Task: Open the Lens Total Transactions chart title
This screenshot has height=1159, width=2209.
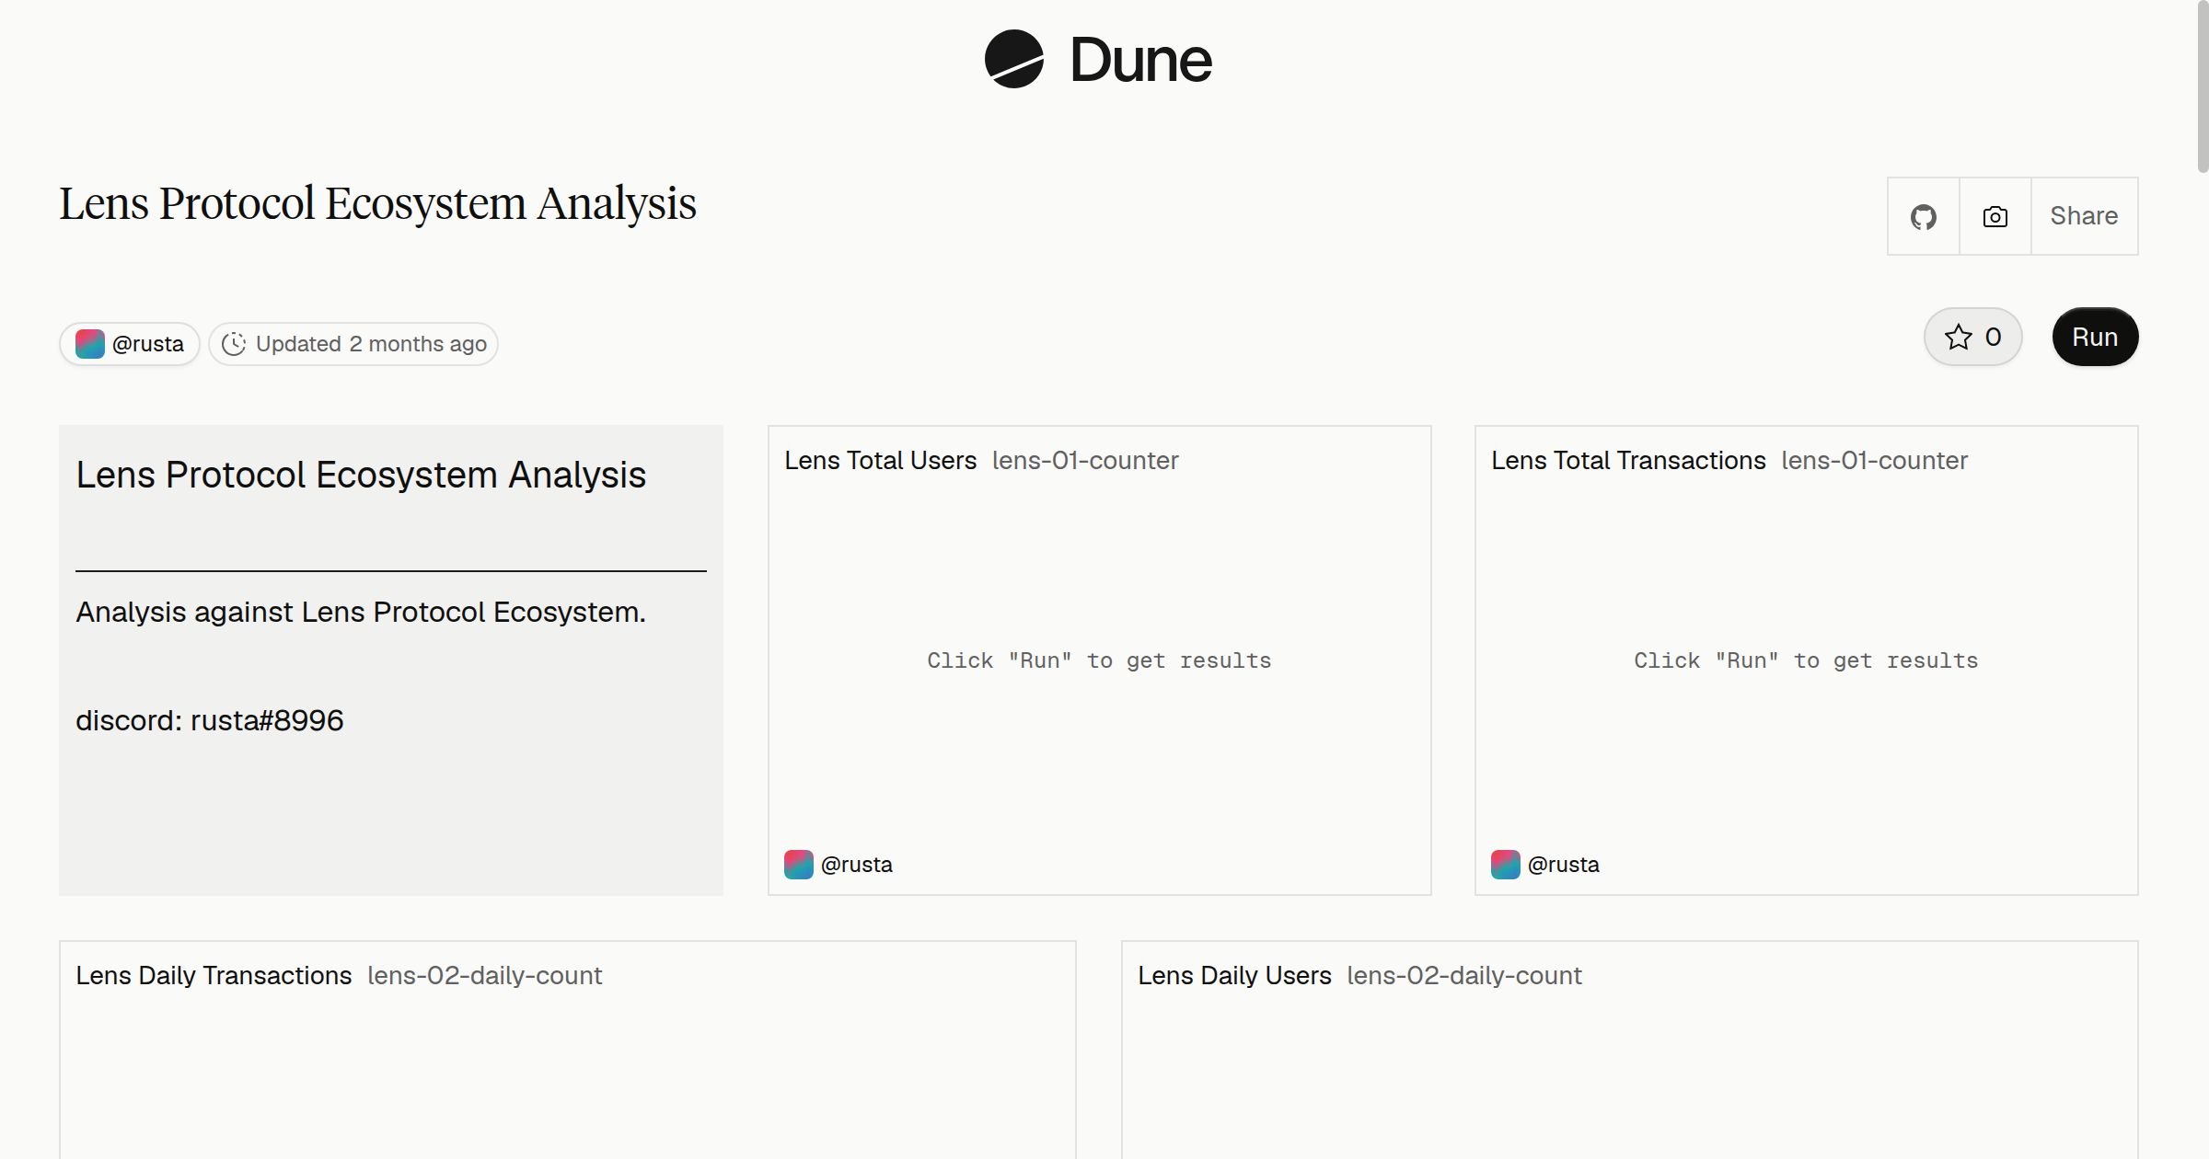Action: pyautogui.click(x=1628, y=461)
